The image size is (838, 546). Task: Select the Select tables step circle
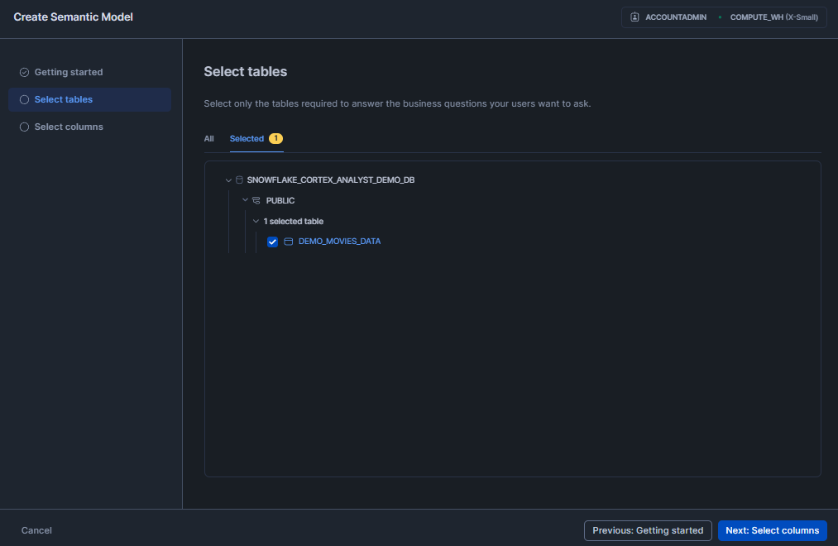point(24,99)
